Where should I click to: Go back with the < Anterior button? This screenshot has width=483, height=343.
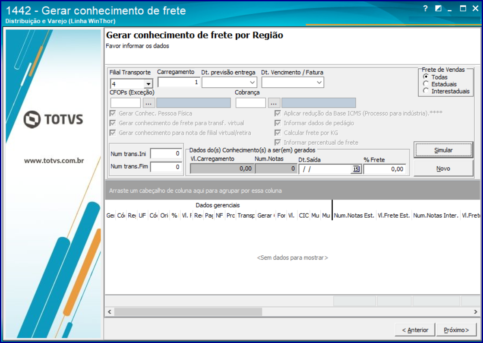click(415, 330)
